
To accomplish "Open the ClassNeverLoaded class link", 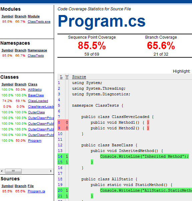I will [x=41, y=107].
